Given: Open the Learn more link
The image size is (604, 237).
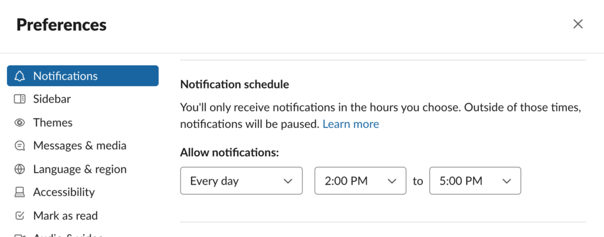Looking at the screenshot, I should tap(350, 124).
